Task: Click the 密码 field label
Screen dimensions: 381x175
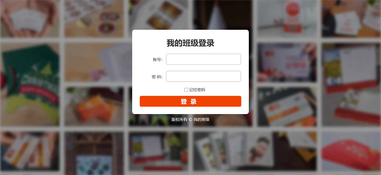Action: click(x=157, y=77)
